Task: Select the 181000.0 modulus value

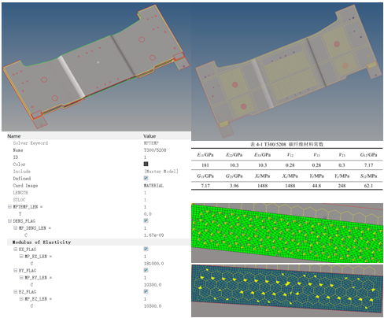Action: click(153, 264)
